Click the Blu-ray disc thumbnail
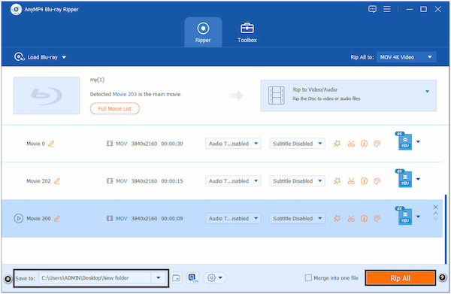This screenshot has height=294, width=451. 47,95
